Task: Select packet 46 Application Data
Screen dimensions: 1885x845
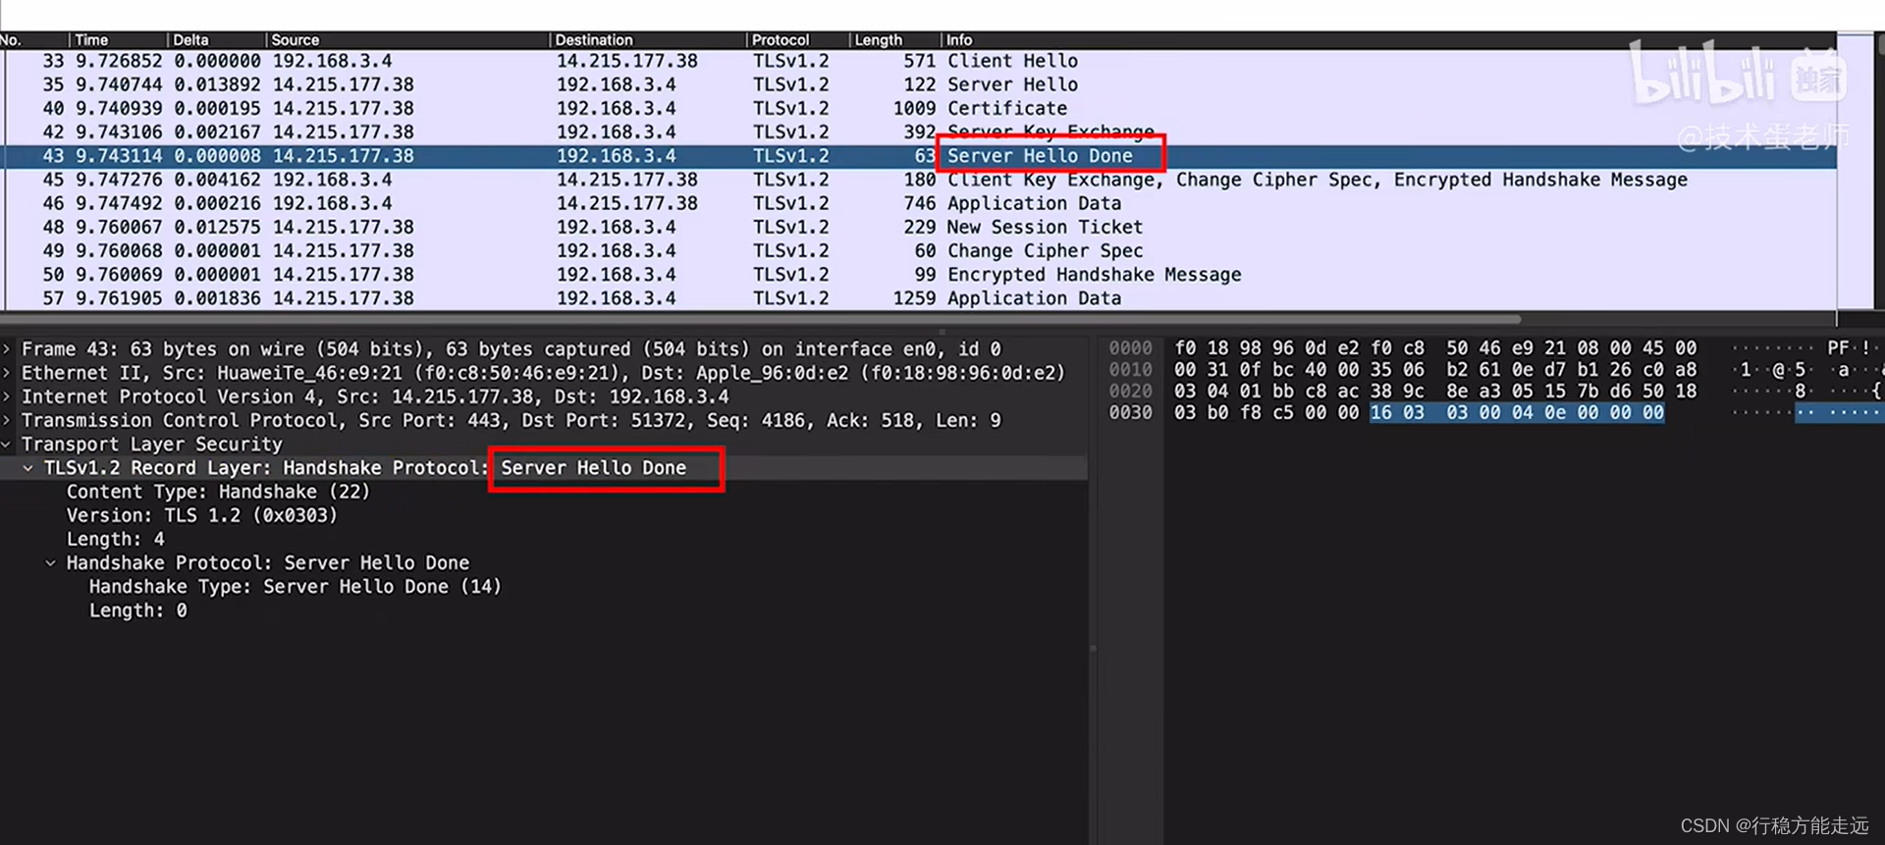Action: tap(920, 203)
